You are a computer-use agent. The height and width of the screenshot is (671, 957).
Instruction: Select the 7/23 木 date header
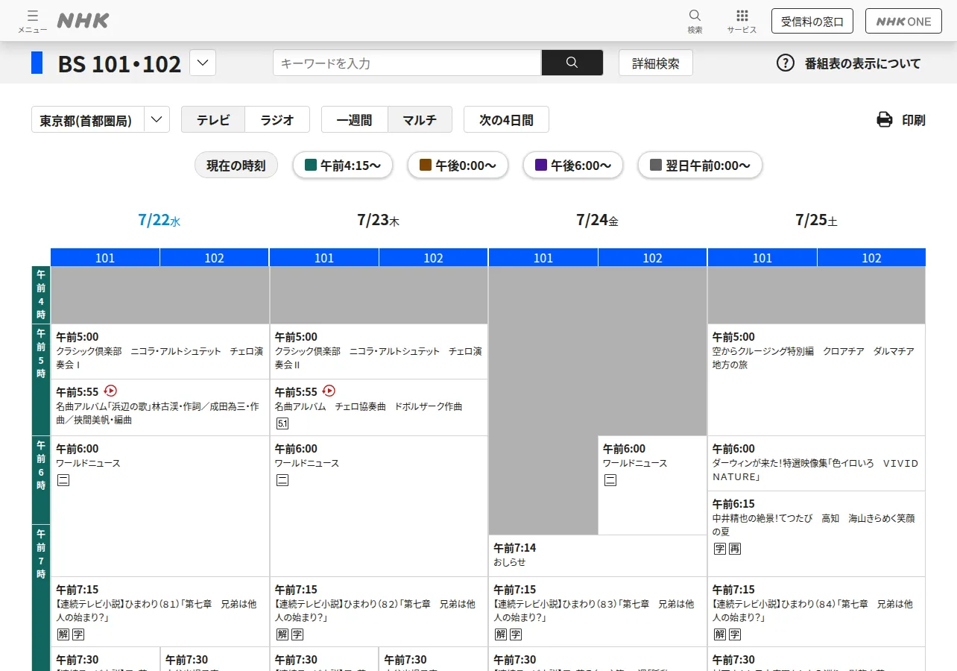pyautogui.click(x=379, y=220)
